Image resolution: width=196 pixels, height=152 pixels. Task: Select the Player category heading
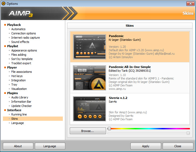click(12, 67)
